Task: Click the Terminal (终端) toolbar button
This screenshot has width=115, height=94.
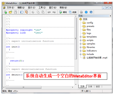Action: pos(73,12)
